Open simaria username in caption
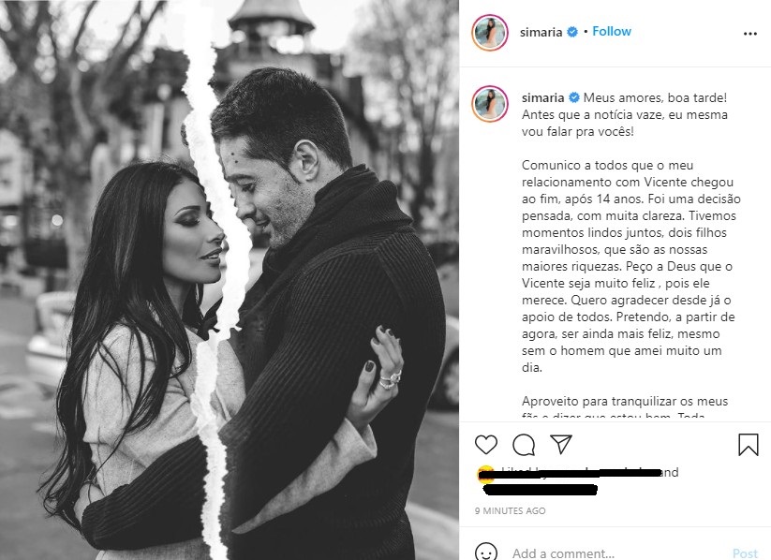The height and width of the screenshot is (560, 771). pos(542,97)
